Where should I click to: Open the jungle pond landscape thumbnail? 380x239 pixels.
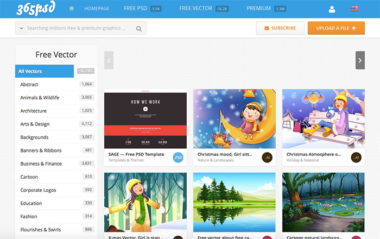coord(324,203)
